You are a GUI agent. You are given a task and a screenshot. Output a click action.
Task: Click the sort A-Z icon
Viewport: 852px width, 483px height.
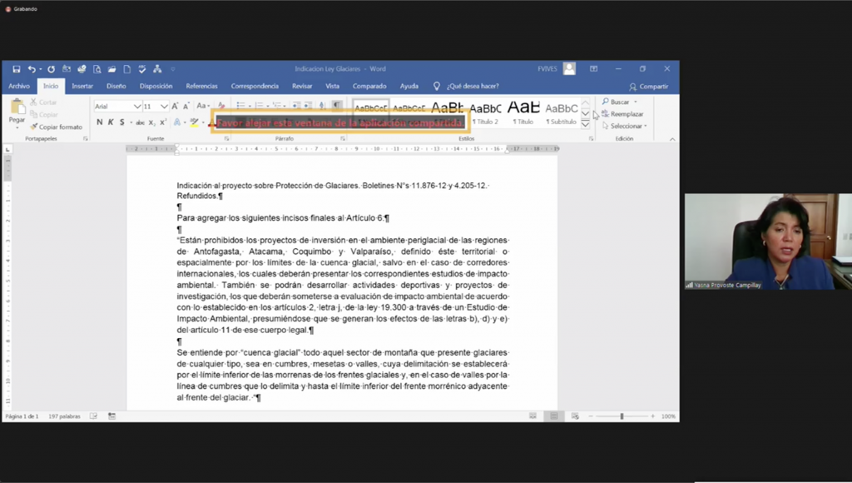tap(322, 105)
